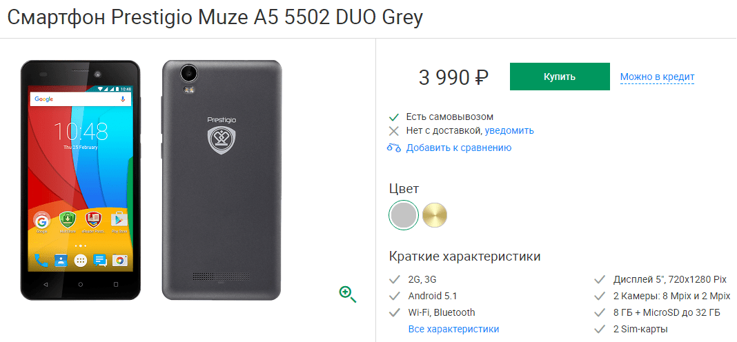Click the checkmark next to 2 Sim-карты
737x342 pixels.
[x=599, y=329]
